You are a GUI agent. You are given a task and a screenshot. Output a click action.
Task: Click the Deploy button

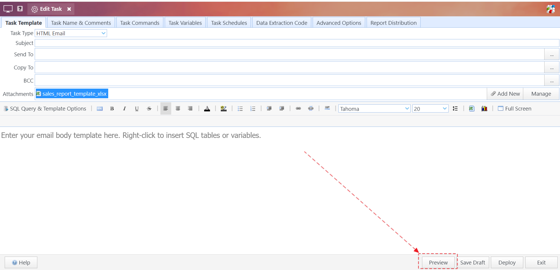pyautogui.click(x=507, y=262)
